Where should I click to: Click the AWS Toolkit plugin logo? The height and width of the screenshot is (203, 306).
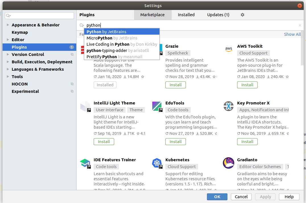[x=229, y=49]
